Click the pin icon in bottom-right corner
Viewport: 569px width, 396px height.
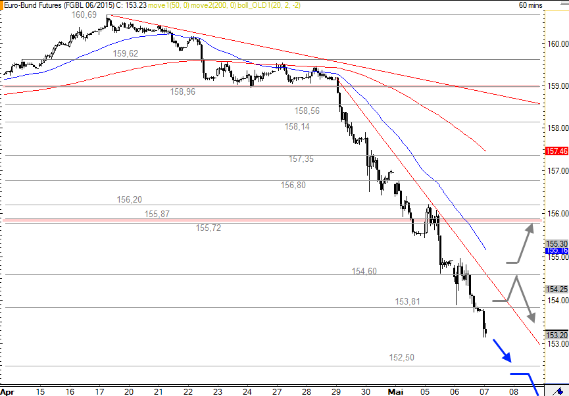point(557,391)
